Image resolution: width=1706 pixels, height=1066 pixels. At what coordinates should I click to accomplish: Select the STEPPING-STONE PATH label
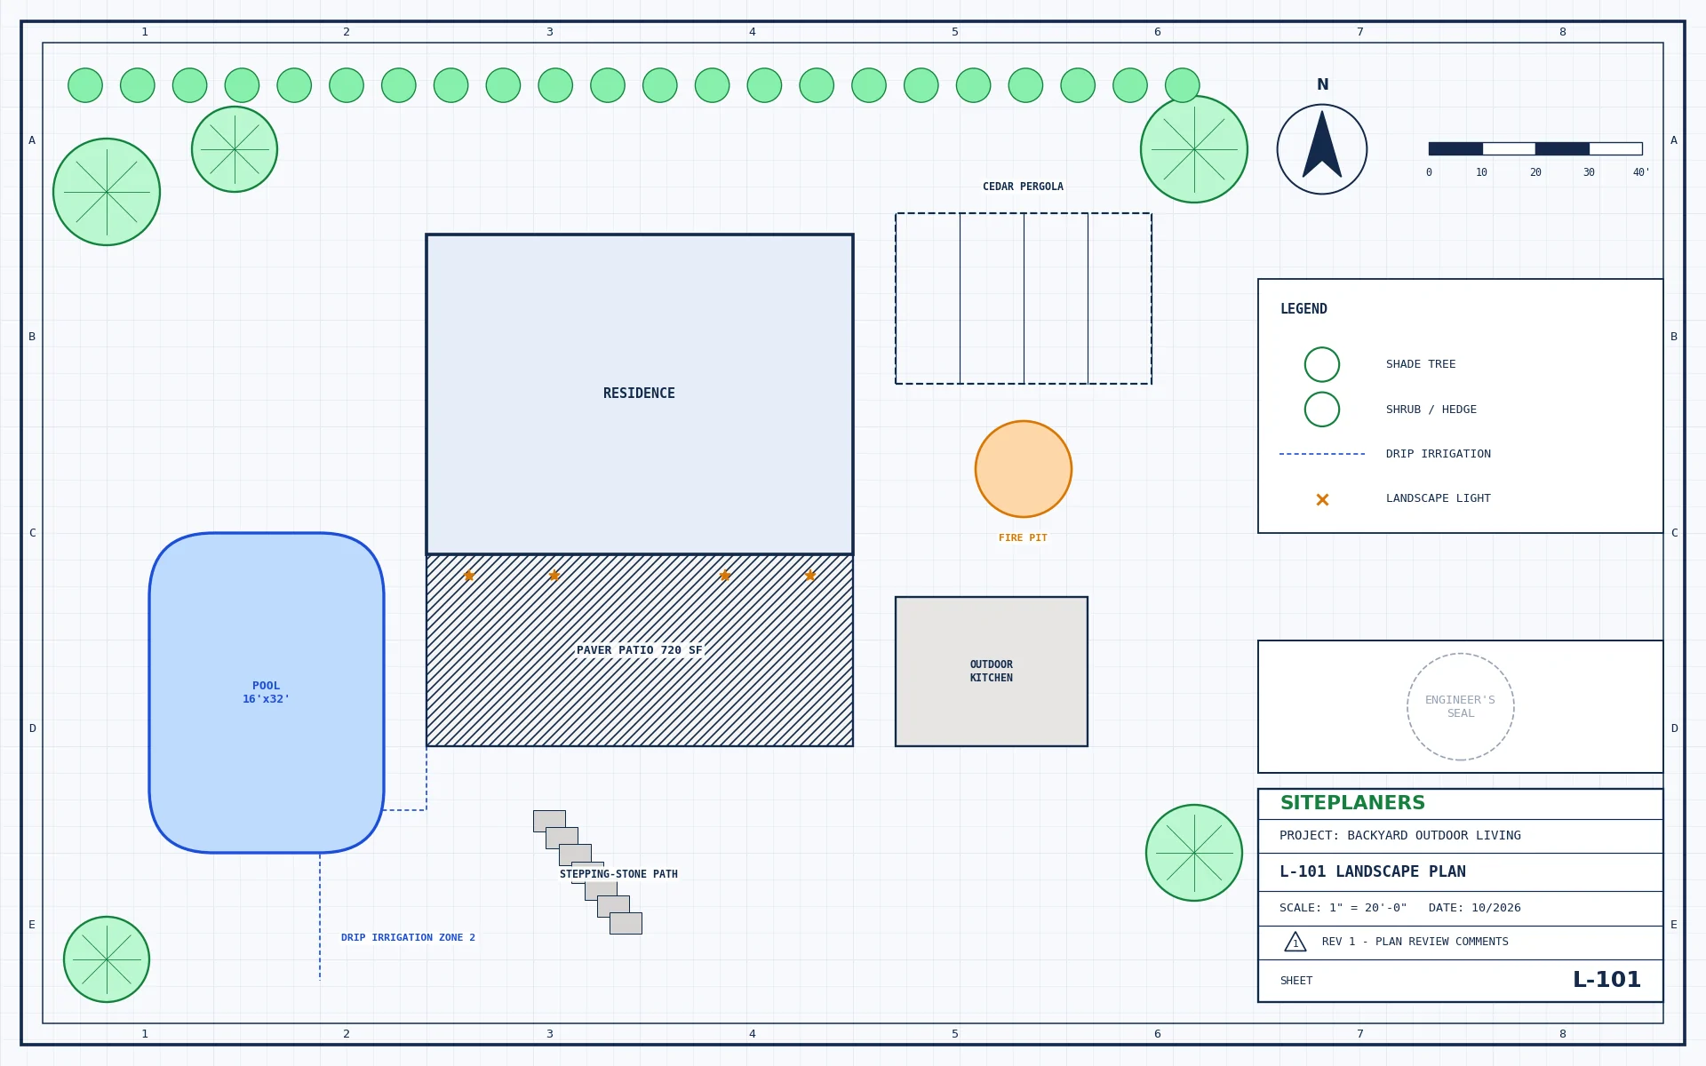pyautogui.click(x=618, y=874)
